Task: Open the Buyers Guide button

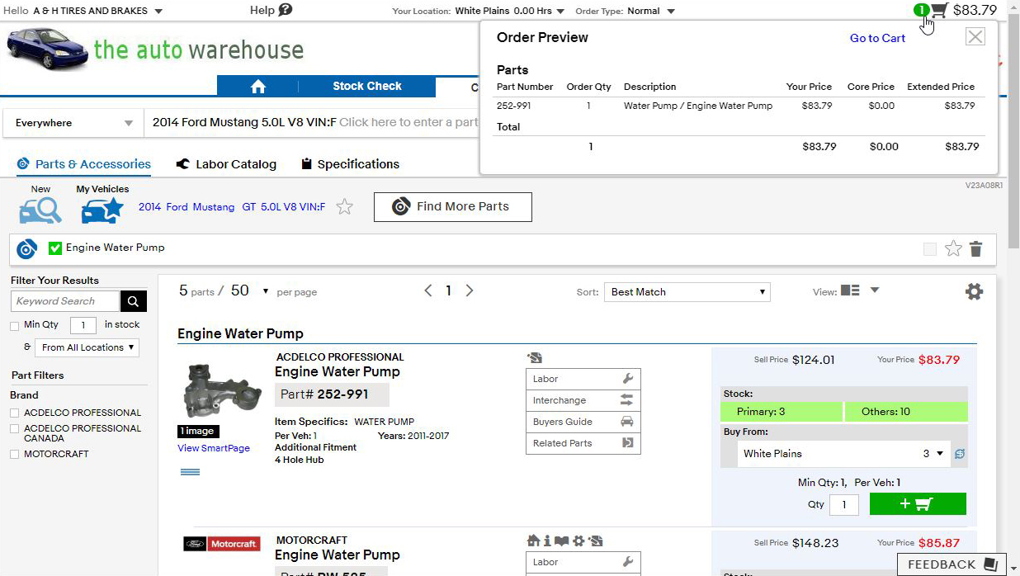Action: point(583,422)
